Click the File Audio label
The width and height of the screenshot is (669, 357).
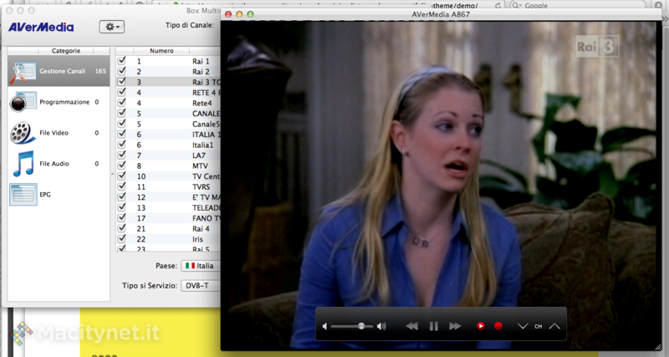coord(54,163)
